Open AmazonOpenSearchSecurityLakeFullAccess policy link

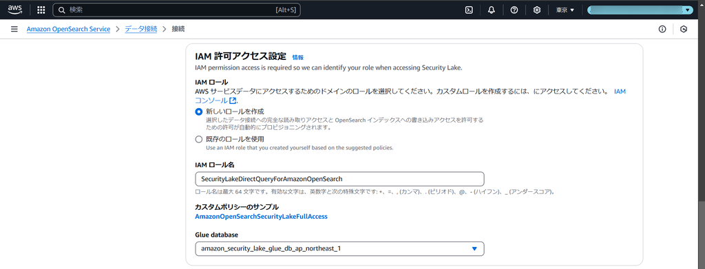(261, 217)
